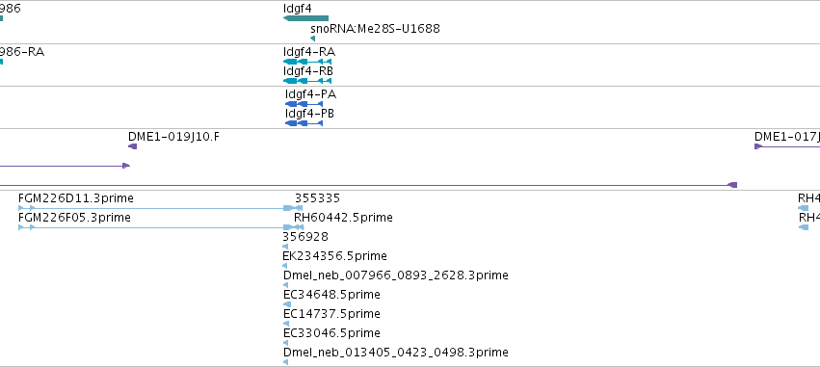Click the FGM226D11.3prime label
The height and width of the screenshot is (367, 820).
point(76,198)
